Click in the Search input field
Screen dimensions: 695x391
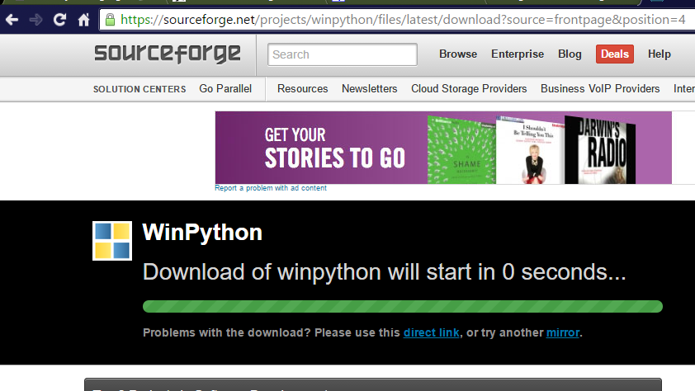tap(342, 54)
